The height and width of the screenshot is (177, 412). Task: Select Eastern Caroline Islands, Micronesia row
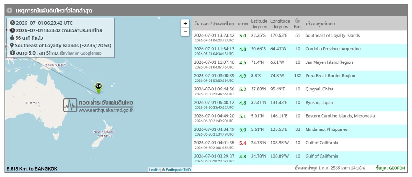(x=299, y=118)
